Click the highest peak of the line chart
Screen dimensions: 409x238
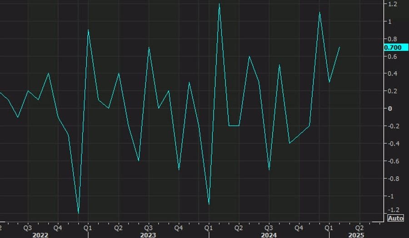click(x=219, y=4)
